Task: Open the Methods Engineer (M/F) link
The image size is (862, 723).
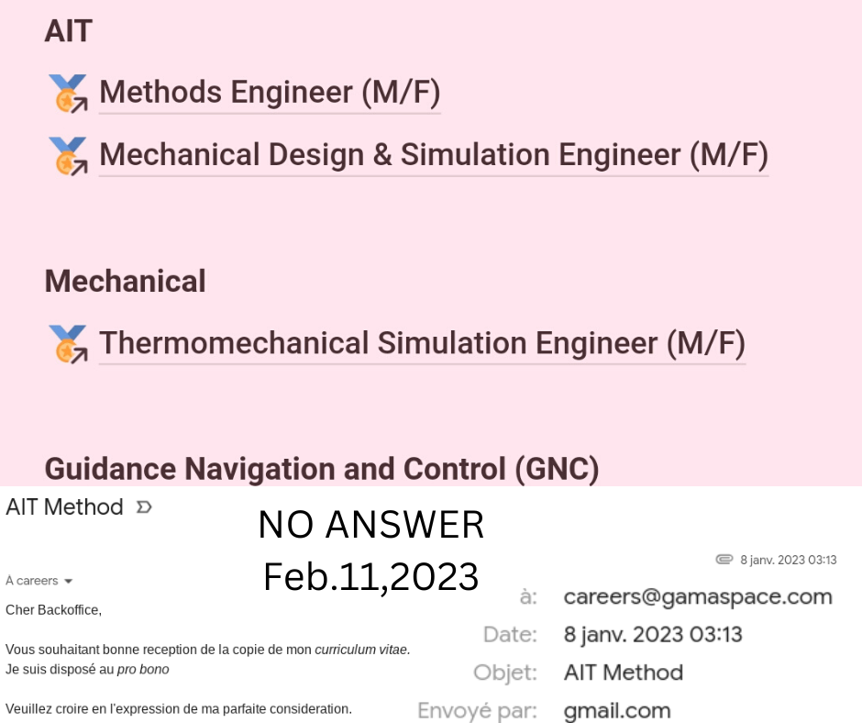Action: (270, 92)
